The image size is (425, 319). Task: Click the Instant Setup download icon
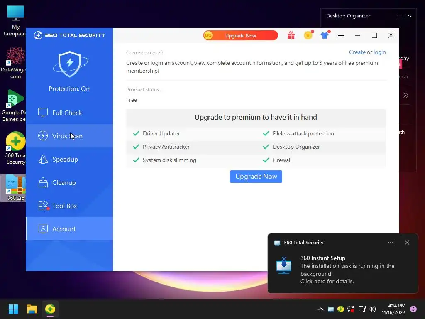click(x=284, y=265)
